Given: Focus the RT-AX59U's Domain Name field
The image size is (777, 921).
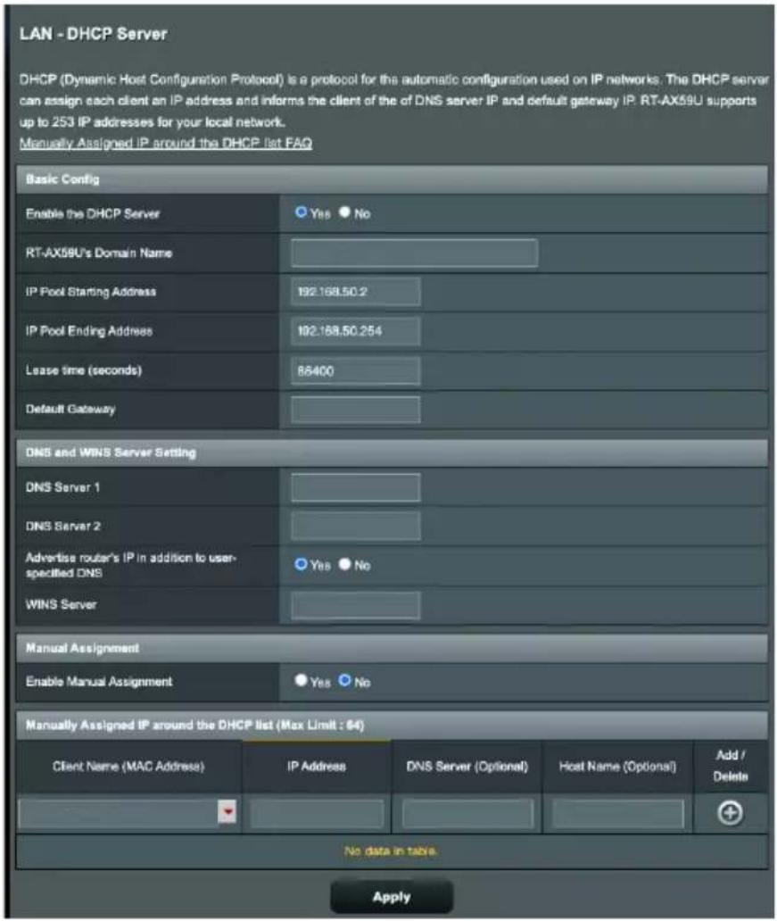Looking at the screenshot, I should tap(414, 253).
